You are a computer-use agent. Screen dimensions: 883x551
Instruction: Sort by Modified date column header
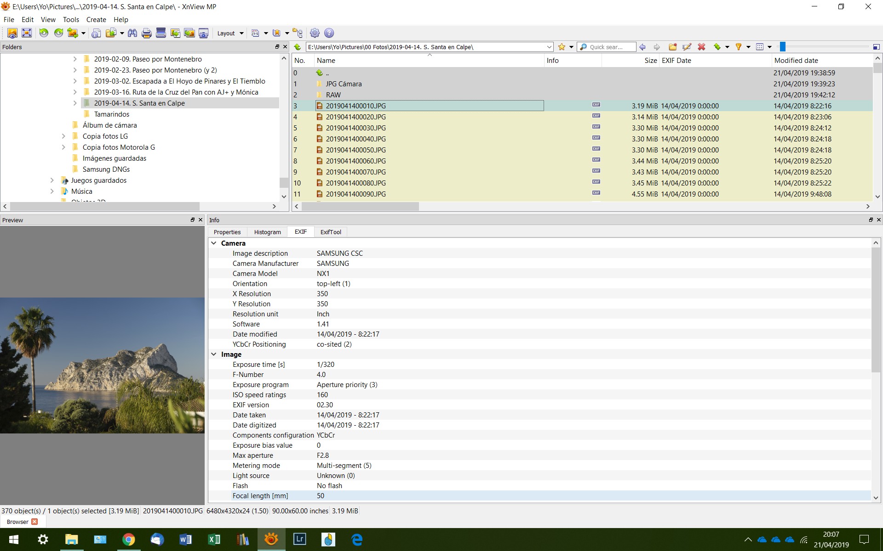pyautogui.click(x=796, y=61)
